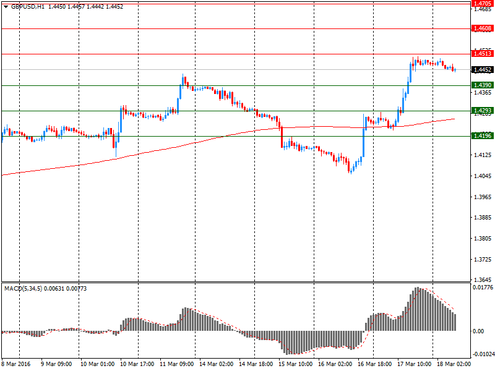
Task: Click the 1.4705 red resistance level label
Action: [x=483, y=4]
